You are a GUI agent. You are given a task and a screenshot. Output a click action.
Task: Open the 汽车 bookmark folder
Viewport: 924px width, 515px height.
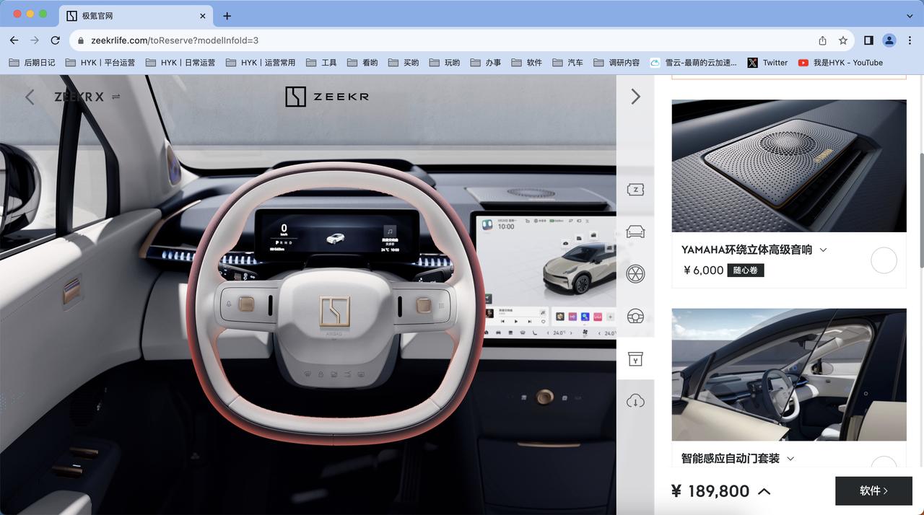pos(568,63)
